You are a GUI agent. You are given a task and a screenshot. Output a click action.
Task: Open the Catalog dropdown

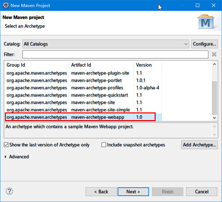point(106,44)
